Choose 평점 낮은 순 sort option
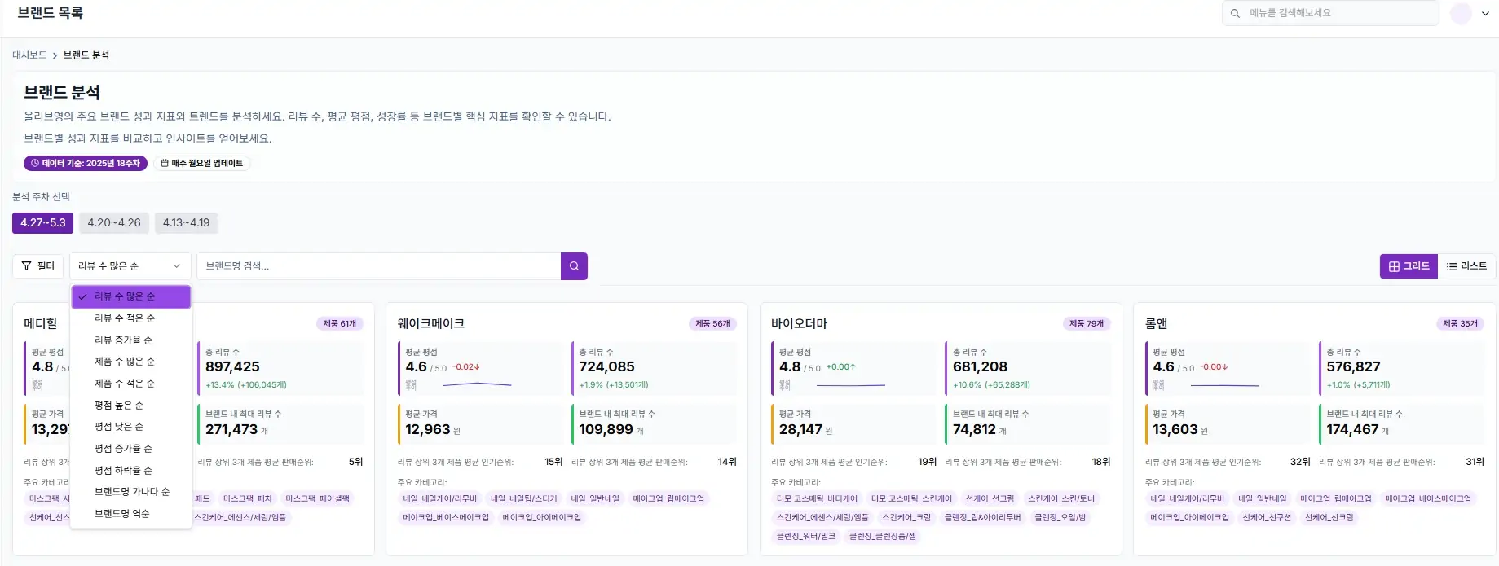 tap(131, 427)
